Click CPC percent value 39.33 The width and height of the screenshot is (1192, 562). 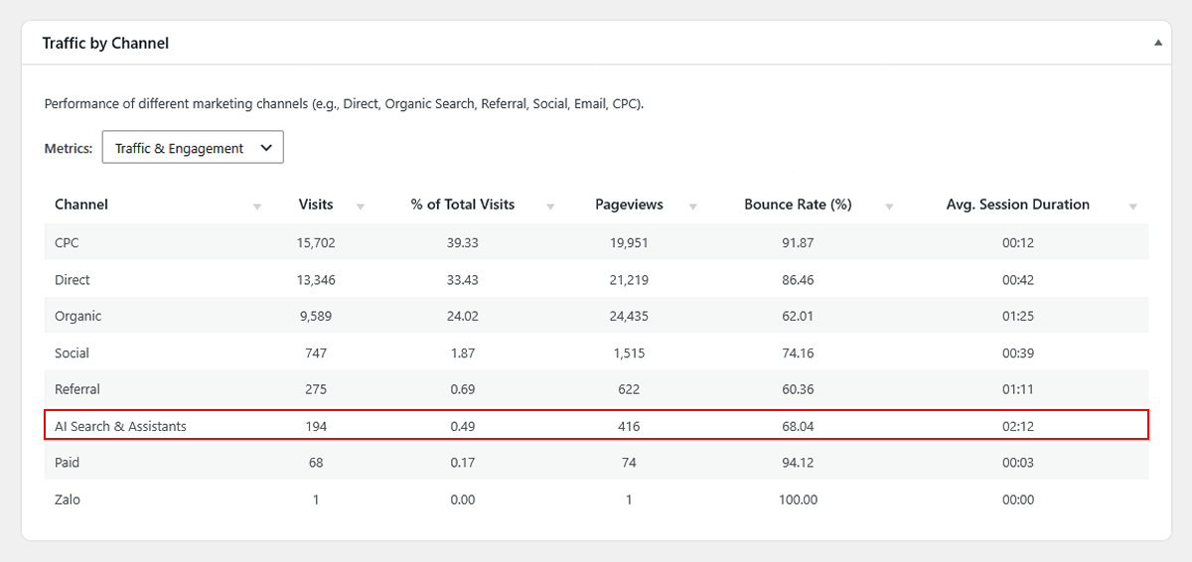tap(463, 243)
